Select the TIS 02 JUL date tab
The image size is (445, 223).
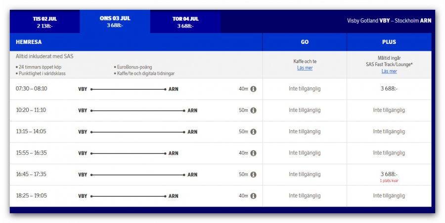44,22
